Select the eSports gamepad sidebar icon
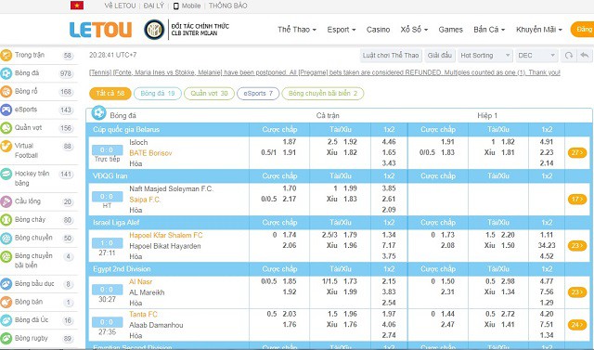594x350 pixels. [6, 110]
